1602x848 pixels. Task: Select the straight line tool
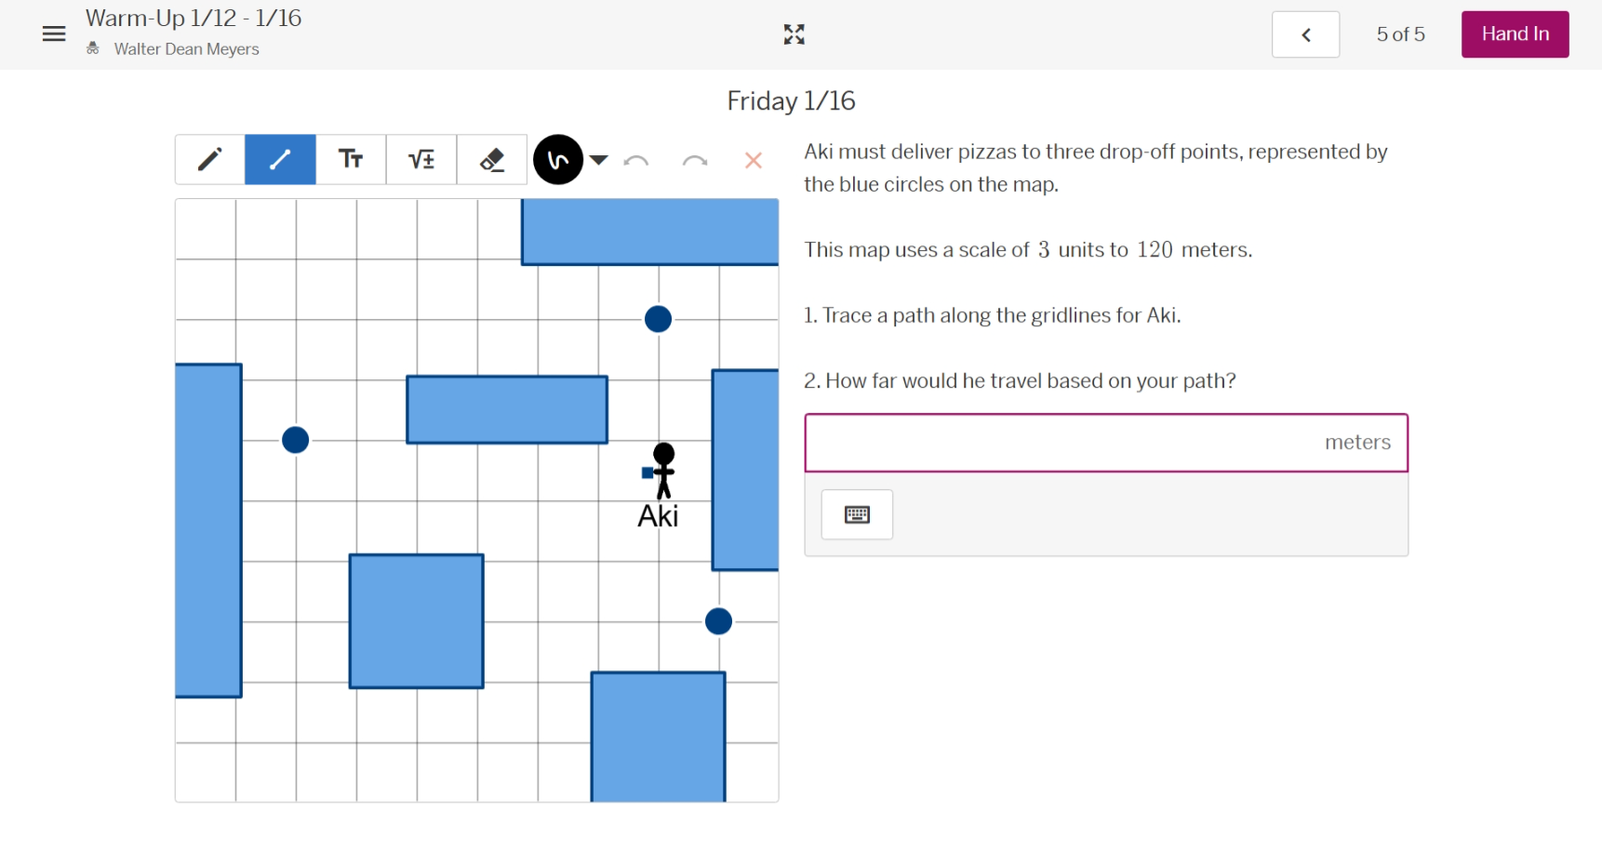coord(280,160)
